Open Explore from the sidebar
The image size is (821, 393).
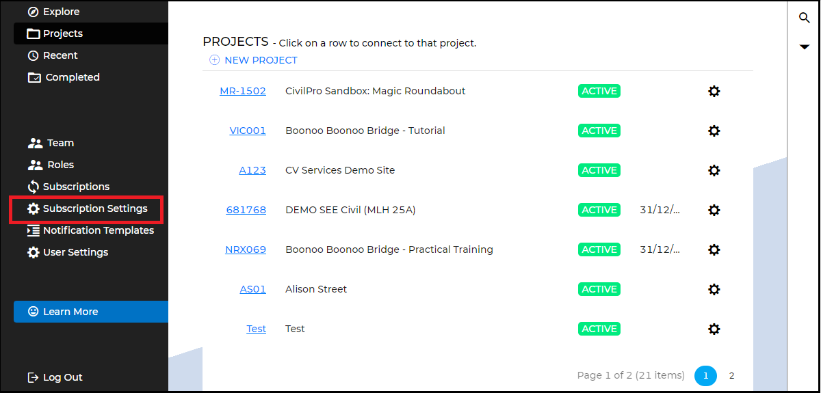click(x=61, y=12)
